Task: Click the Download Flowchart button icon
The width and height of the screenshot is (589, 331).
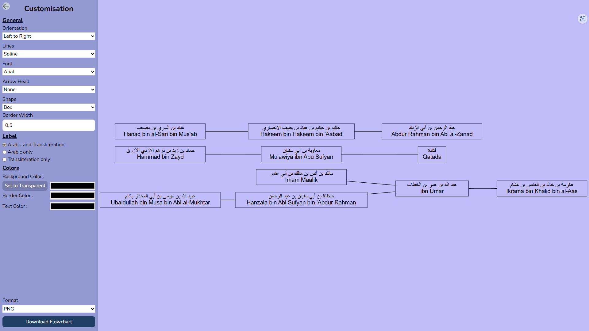Action: click(48, 322)
